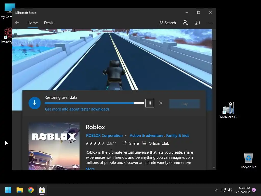
Task: Open the Home tab in Microsoft Store
Action: (x=33, y=23)
